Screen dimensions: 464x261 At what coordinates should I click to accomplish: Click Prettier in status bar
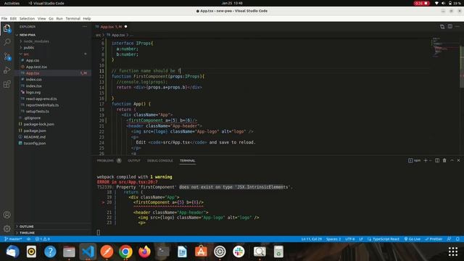click(434, 239)
